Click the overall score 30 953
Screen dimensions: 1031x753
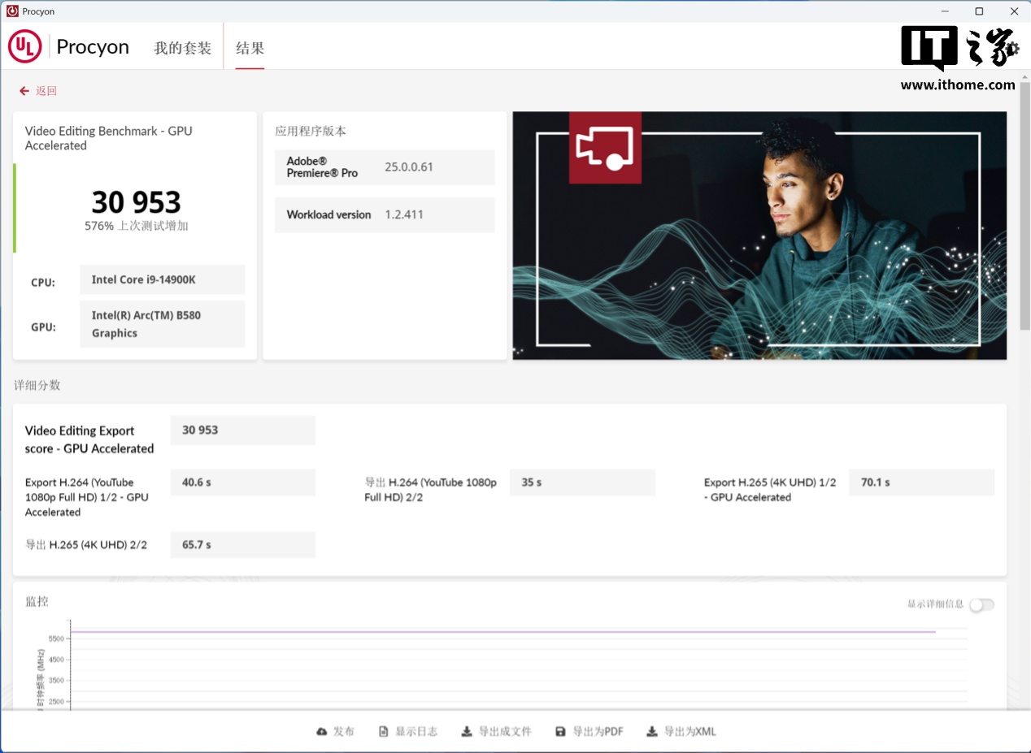pos(136,201)
